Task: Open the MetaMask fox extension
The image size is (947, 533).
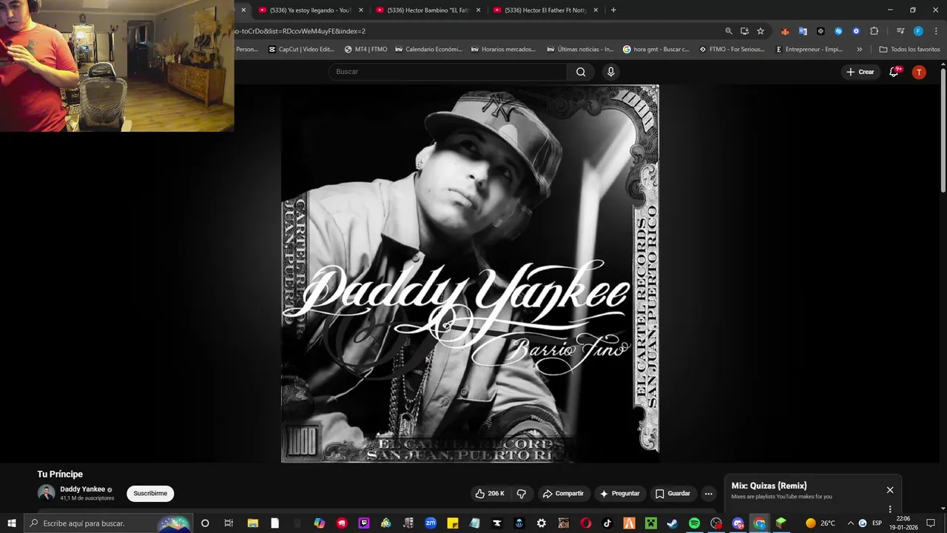Action: pyautogui.click(x=785, y=31)
